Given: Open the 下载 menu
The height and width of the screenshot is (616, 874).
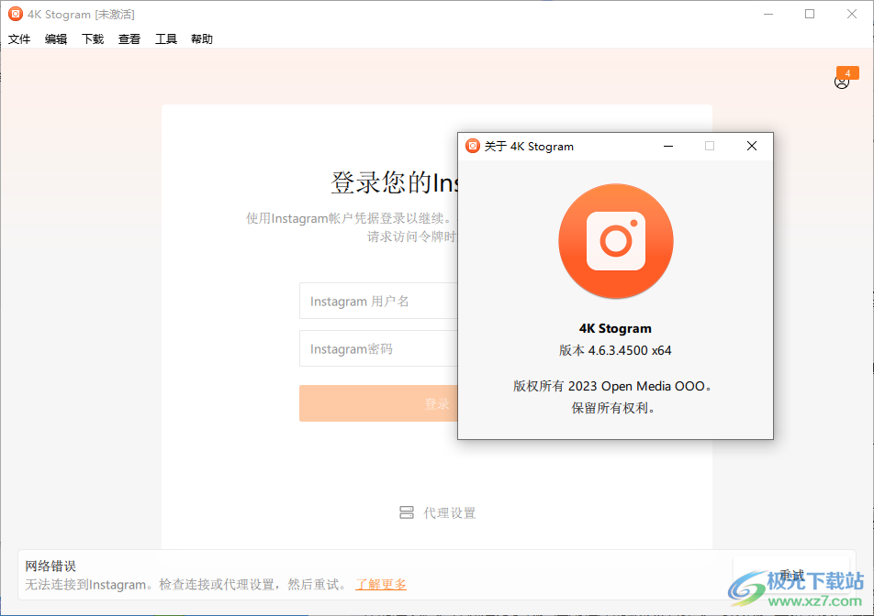Looking at the screenshot, I should point(93,38).
